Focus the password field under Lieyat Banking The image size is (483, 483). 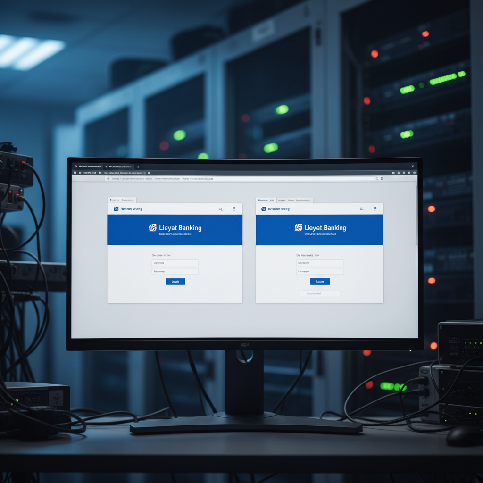point(175,271)
